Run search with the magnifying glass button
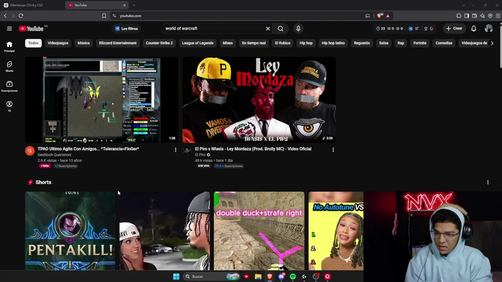This screenshot has height=282, width=502. click(x=280, y=29)
